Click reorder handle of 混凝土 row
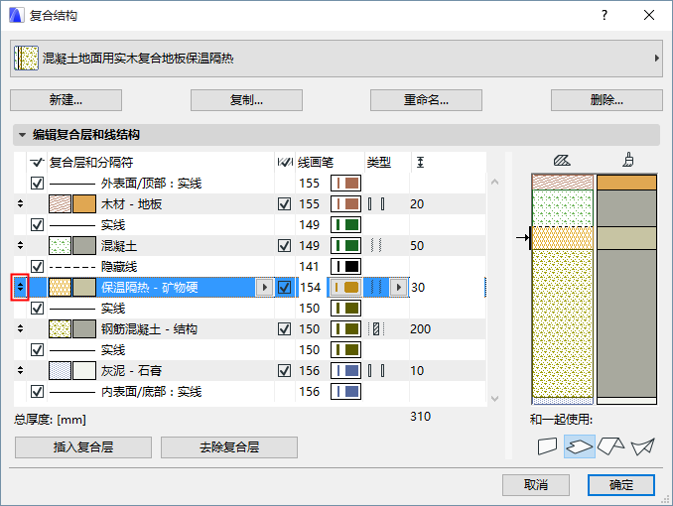 tap(20, 245)
